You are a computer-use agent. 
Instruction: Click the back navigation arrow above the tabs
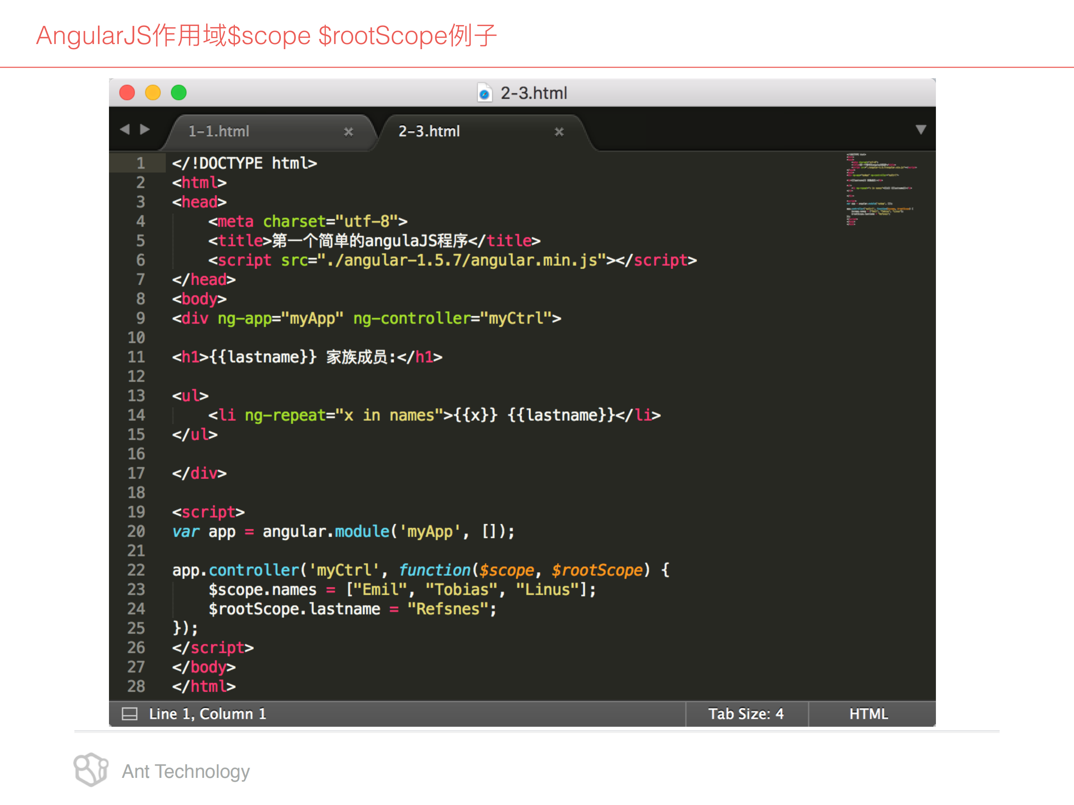tap(125, 129)
